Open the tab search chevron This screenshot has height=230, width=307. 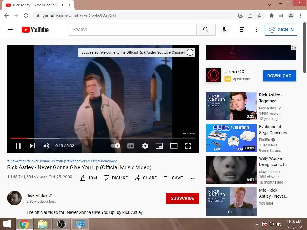[x=270, y=5]
